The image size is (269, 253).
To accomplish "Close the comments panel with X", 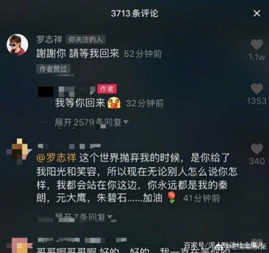I will [x=256, y=13].
